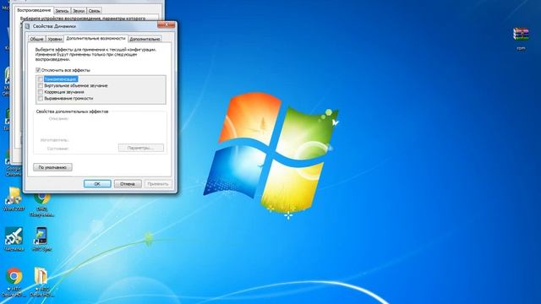Open 'Связь' tab in Sound window
Viewport: 541px width, 304px height.
(94, 11)
